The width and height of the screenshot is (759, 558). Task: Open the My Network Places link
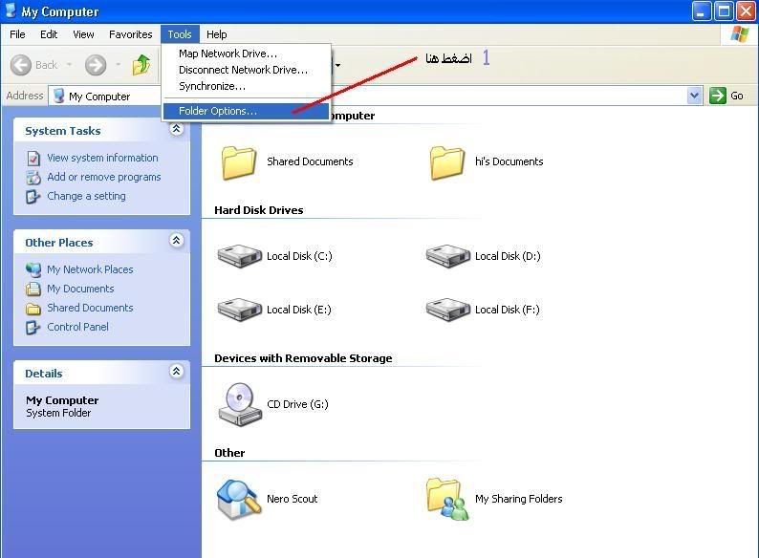[x=90, y=269]
